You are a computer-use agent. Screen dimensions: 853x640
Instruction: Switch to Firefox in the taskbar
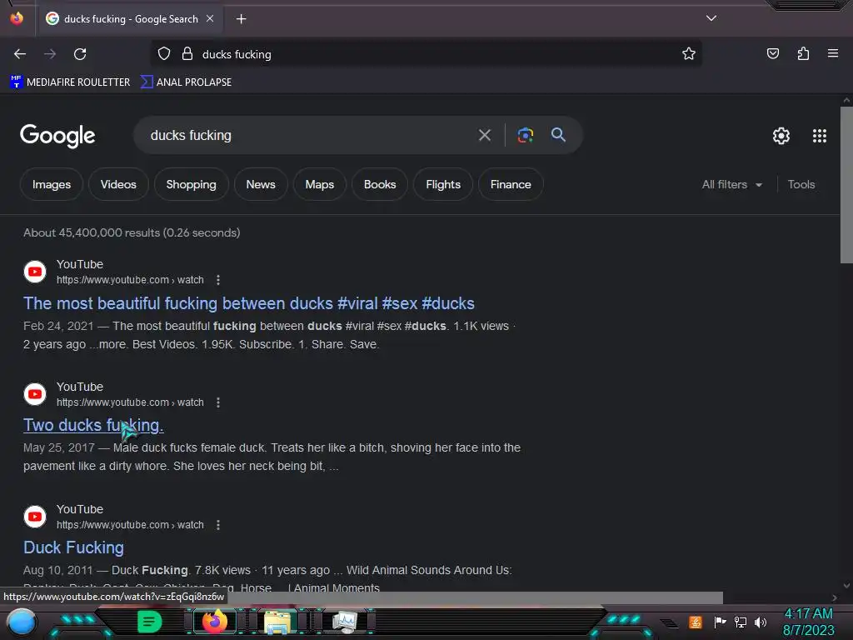[215, 622]
